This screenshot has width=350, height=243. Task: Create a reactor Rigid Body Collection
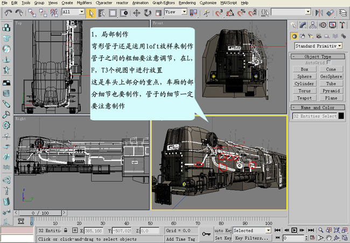point(6,27)
